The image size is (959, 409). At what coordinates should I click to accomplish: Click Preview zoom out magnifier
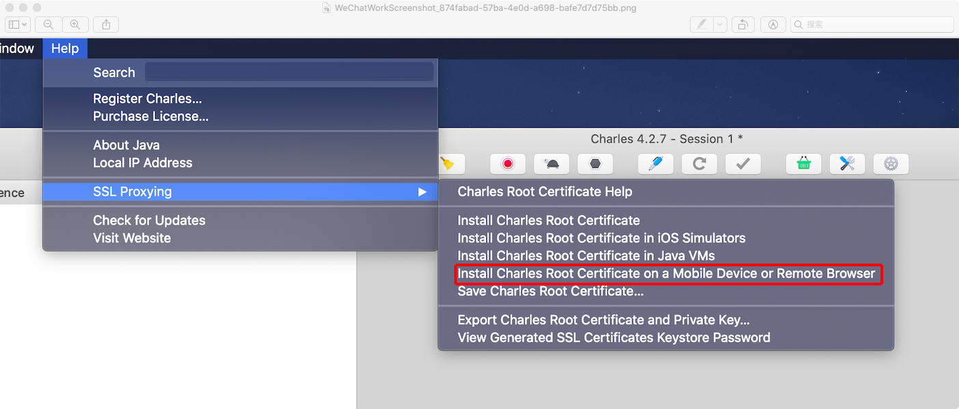tap(48, 24)
